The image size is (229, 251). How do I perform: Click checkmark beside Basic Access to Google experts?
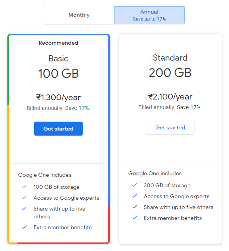[x=24, y=197]
